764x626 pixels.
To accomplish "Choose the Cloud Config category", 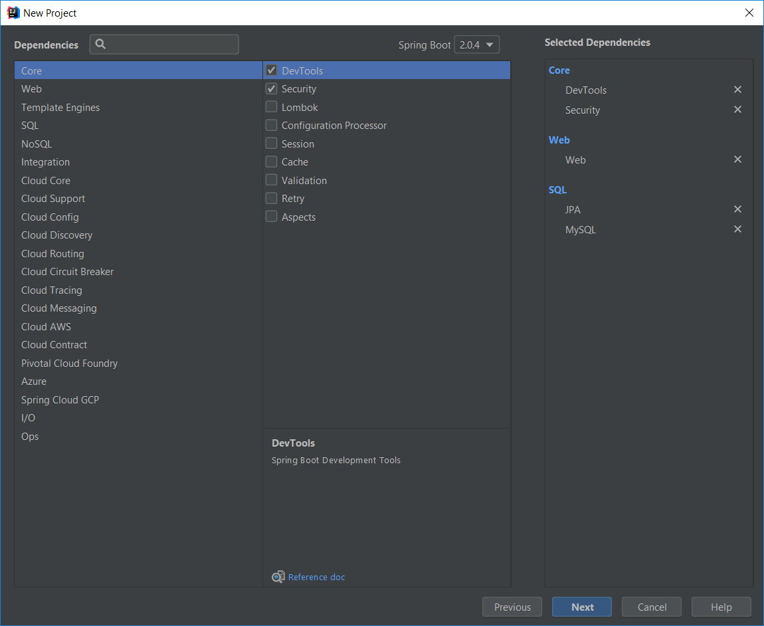I will coord(138,217).
